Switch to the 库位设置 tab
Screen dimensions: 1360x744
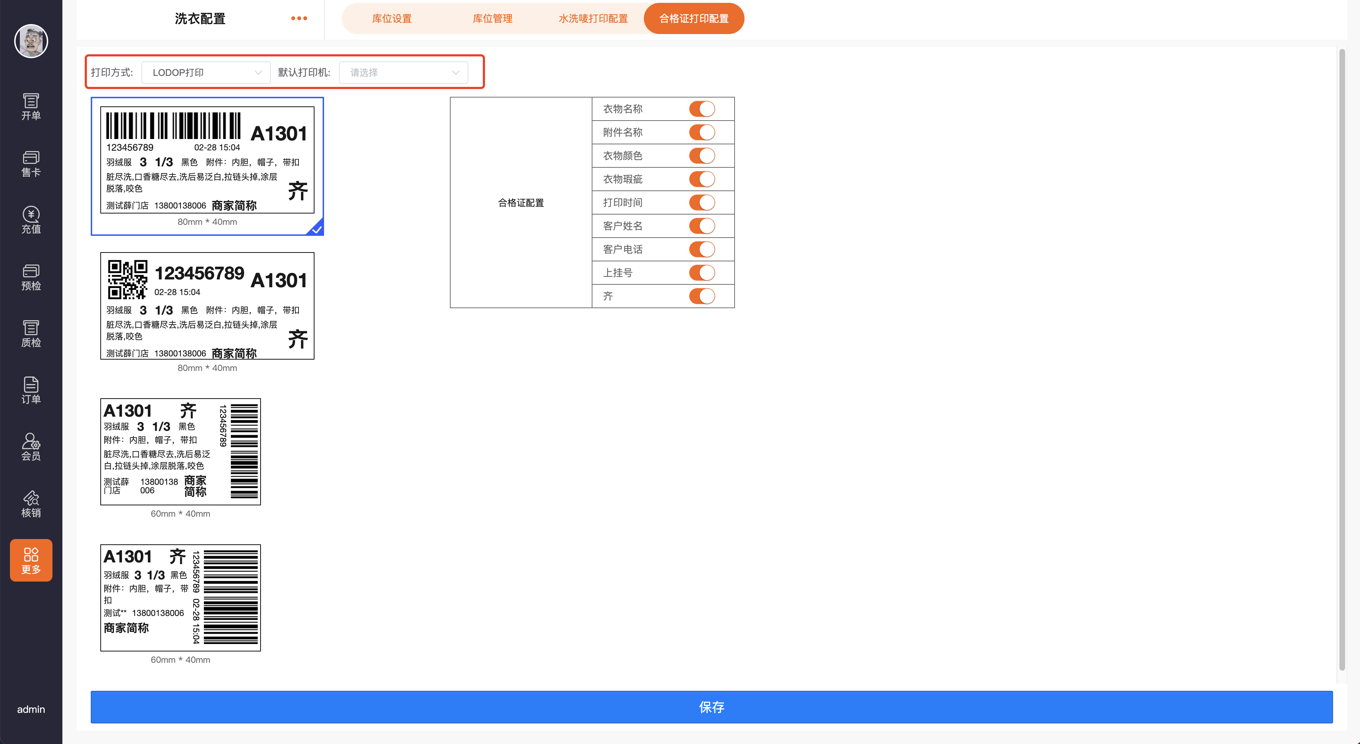pyautogui.click(x=392, y=18)
